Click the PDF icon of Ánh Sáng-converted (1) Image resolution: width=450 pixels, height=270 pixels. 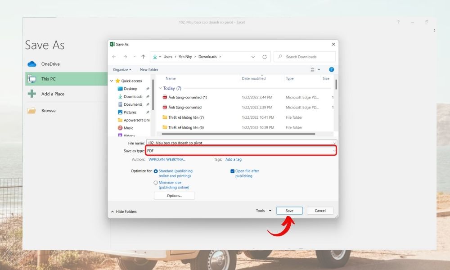point(165,97)
